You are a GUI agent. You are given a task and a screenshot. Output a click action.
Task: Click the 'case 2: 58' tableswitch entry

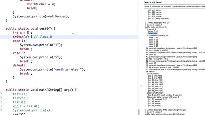153,40
